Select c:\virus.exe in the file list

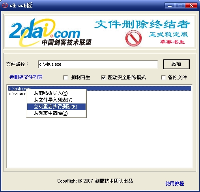[x=17, y=94]
